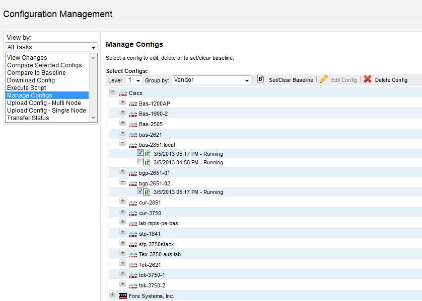Click the Set/Clear Baseline toolbar icon
This screenshot has width=422, height=301.
click(260, 80)
